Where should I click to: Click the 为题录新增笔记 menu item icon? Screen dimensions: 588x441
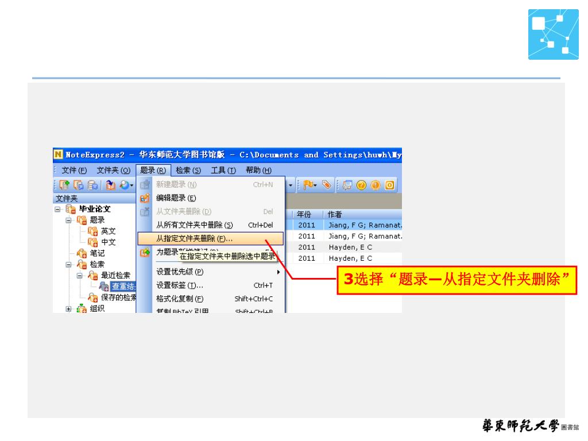tap(145, 253)
